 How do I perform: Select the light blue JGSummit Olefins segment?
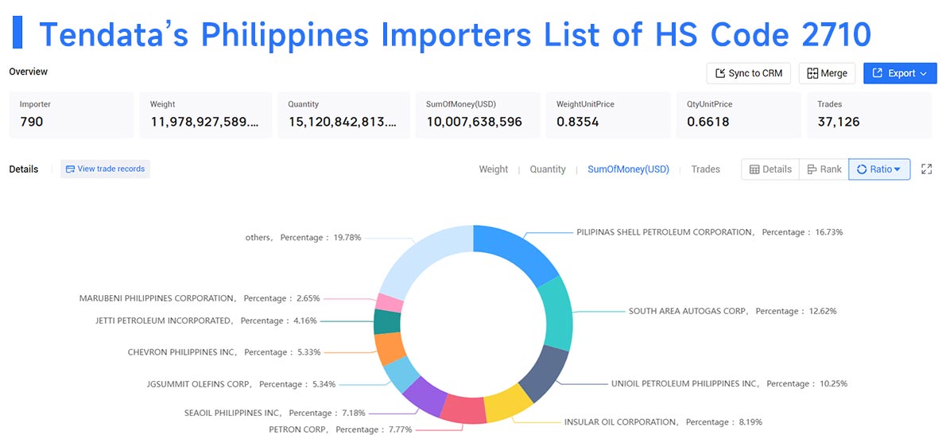pos(401,375)
